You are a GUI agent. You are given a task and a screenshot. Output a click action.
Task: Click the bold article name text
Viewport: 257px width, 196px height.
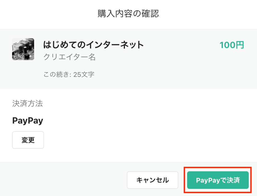[94, 45]
